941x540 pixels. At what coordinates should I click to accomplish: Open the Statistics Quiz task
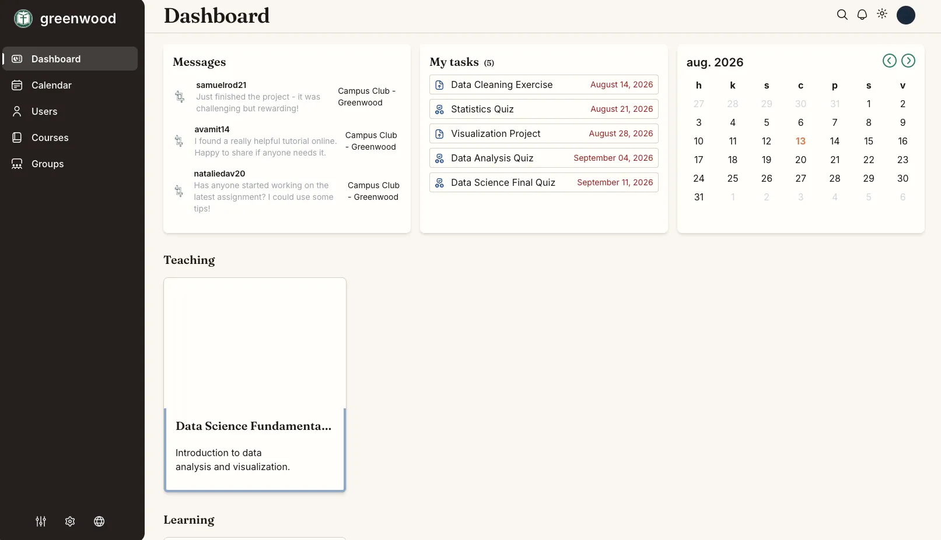point(544,109)
